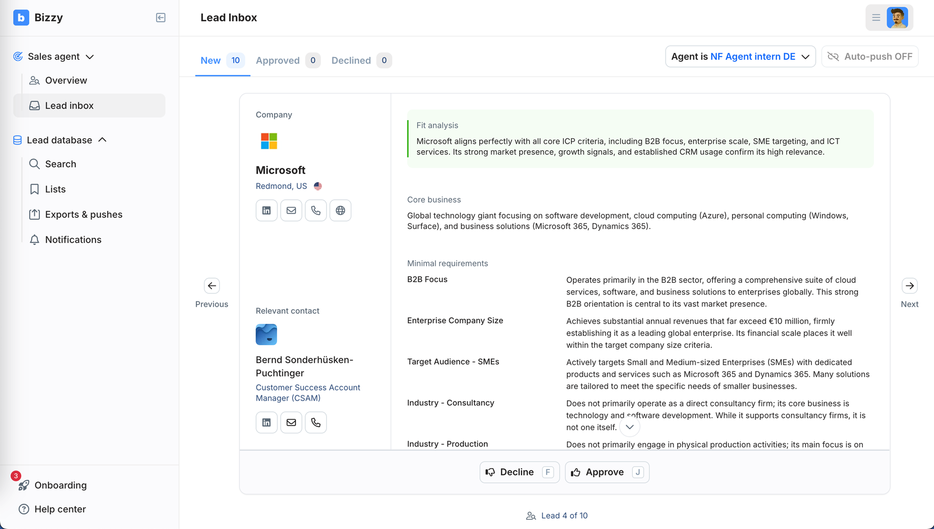The width and height of the screenshot is (934, 529).
Task: Click the company email envelope icon
Action: tap(291, 211)
